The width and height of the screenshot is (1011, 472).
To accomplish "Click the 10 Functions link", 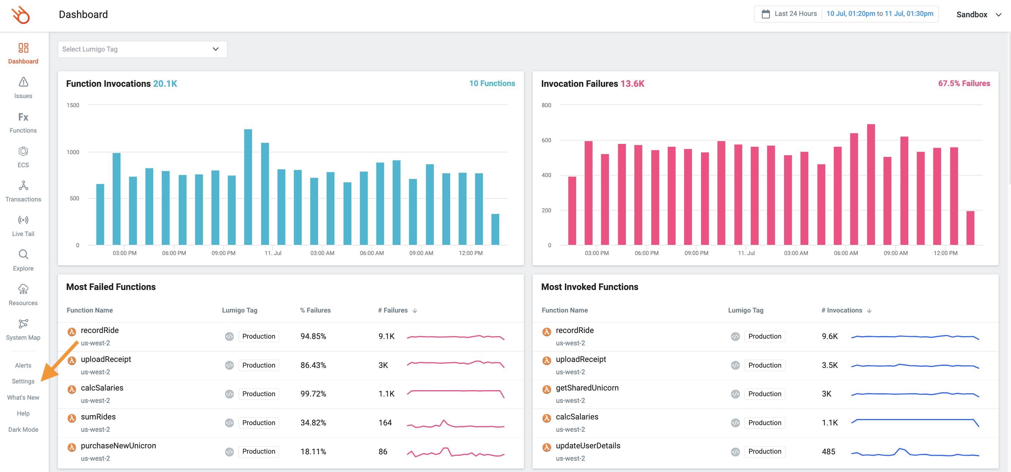I will 492,83.
